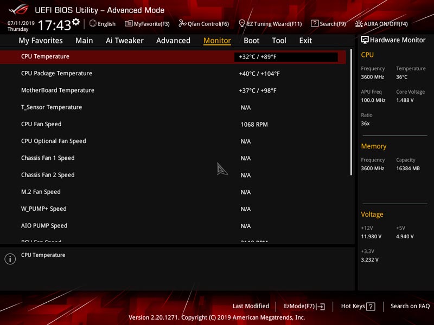Open the Main tab
The height and width of the screenshot is (325, 434).
tap(84, 41)
